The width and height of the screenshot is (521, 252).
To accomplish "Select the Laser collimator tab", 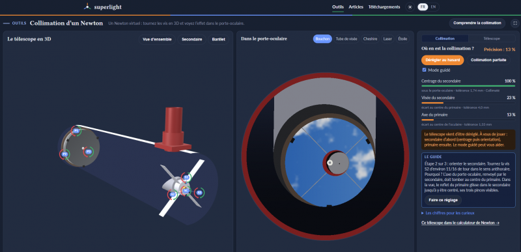I will tap(387, 39).
